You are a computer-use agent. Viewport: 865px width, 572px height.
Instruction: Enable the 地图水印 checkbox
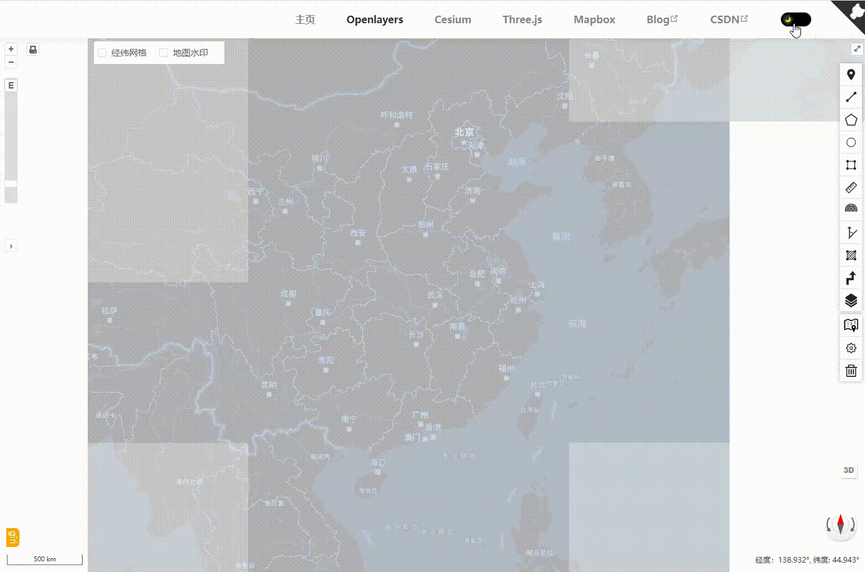point(164,53)
